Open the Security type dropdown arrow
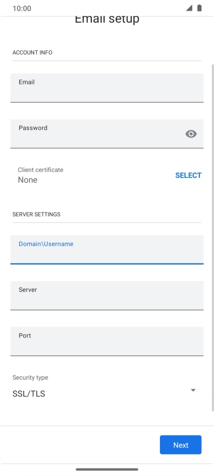The image size is (214, 476). tap(193, 390)
